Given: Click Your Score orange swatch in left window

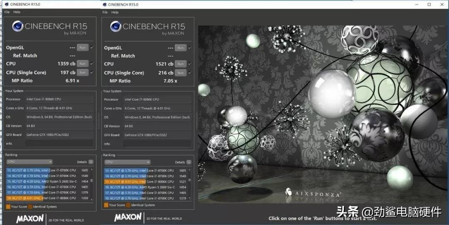Looking at the screenshot, I should [8, 206].
